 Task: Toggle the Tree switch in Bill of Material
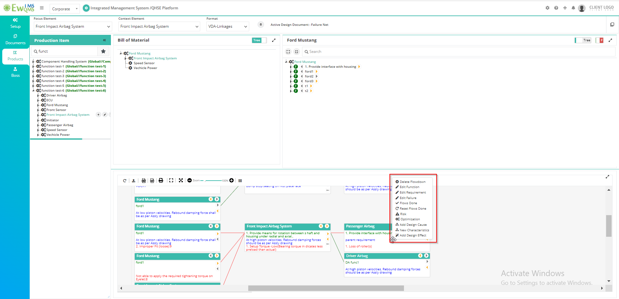[x=259, y=40]
